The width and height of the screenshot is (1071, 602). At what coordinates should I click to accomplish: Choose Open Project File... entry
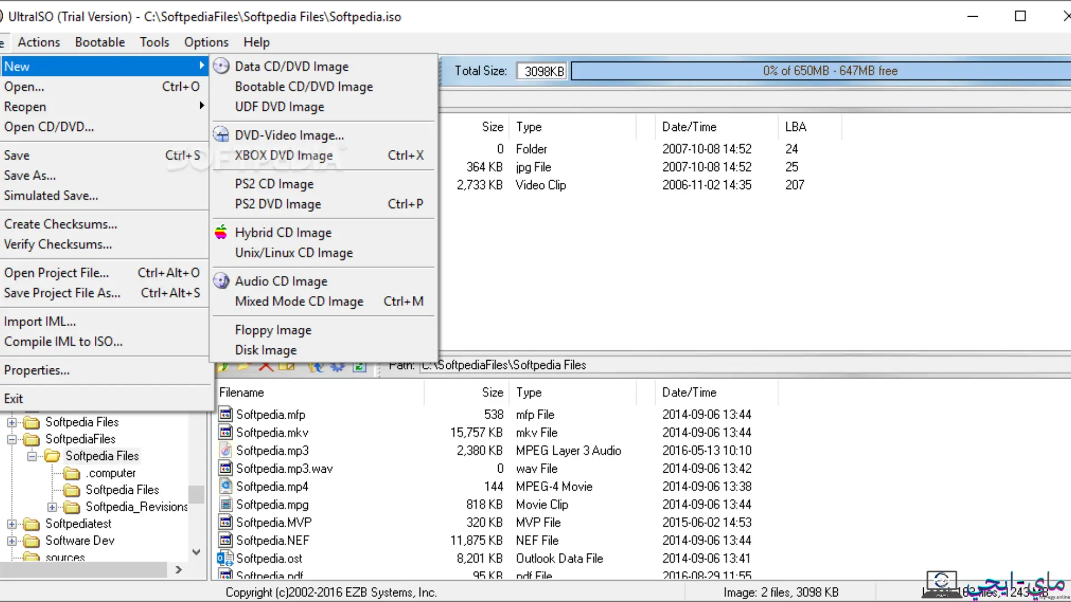pos(104,273)
